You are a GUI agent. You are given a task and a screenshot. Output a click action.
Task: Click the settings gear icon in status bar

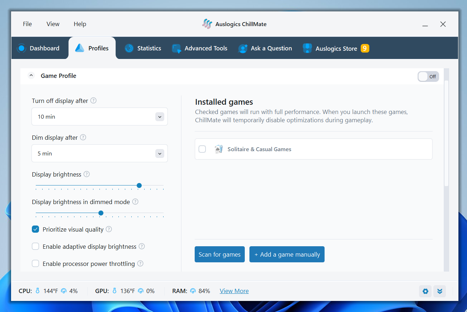[x=425, y=291]
